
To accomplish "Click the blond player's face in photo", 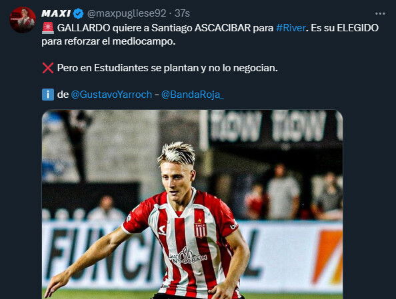I will pos(177,180).
